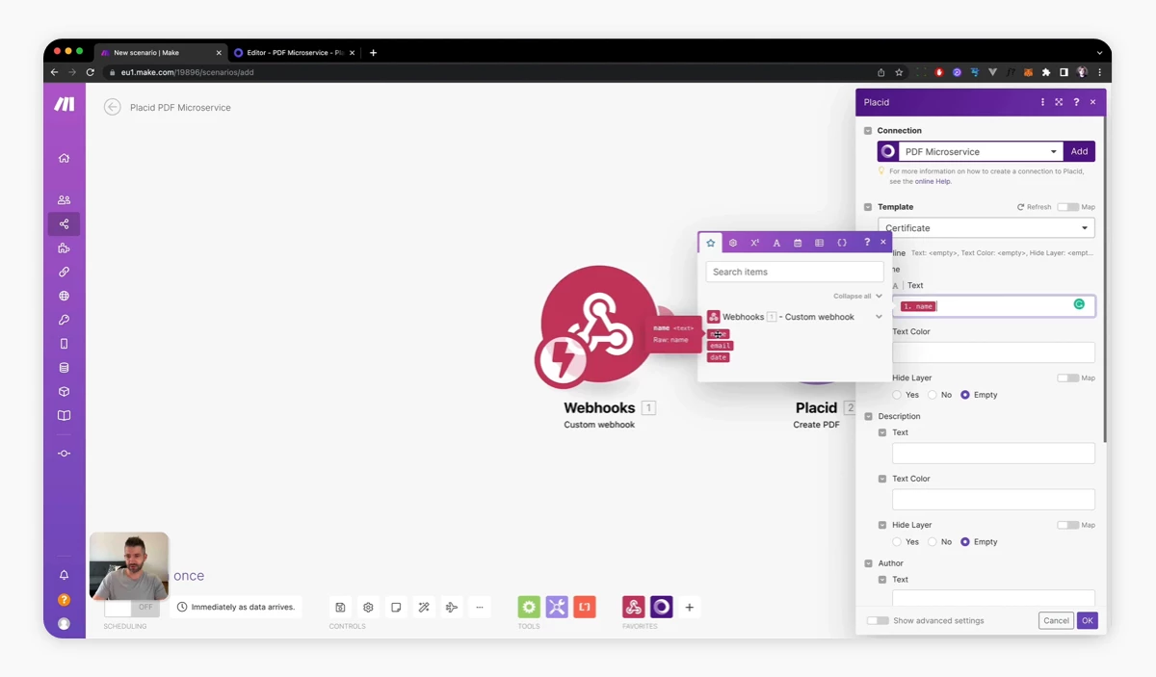
Task: Select Yes for Description Hide Layer
Action: pyautogui.click(x=897, y=542)
